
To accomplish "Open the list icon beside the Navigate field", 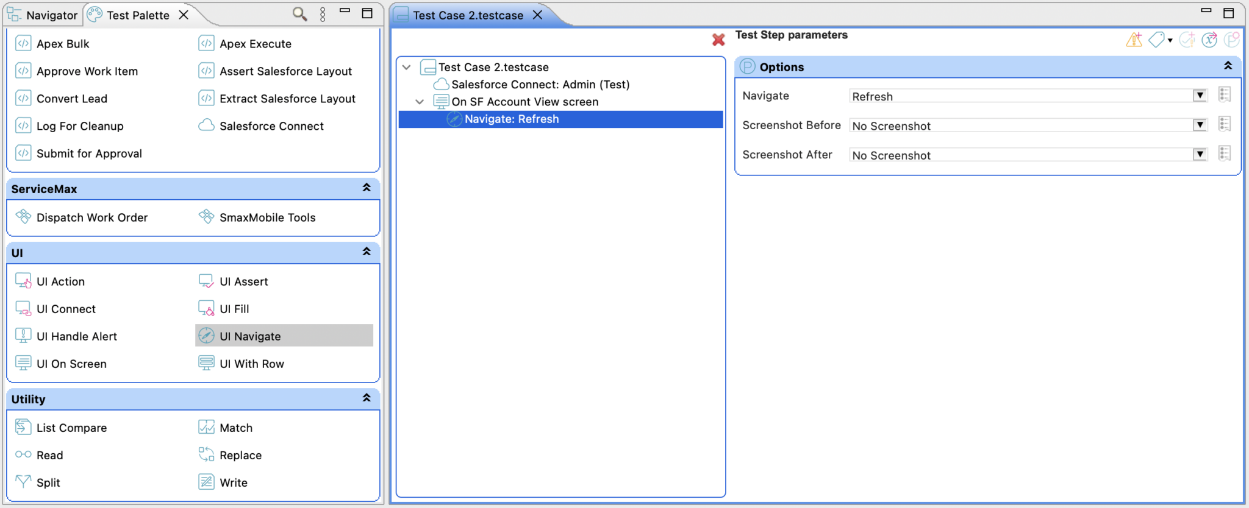I will (1225, 95).
